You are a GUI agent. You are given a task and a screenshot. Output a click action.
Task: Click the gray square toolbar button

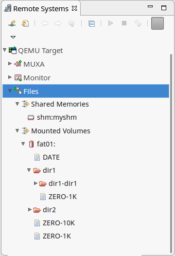(157, 23)
